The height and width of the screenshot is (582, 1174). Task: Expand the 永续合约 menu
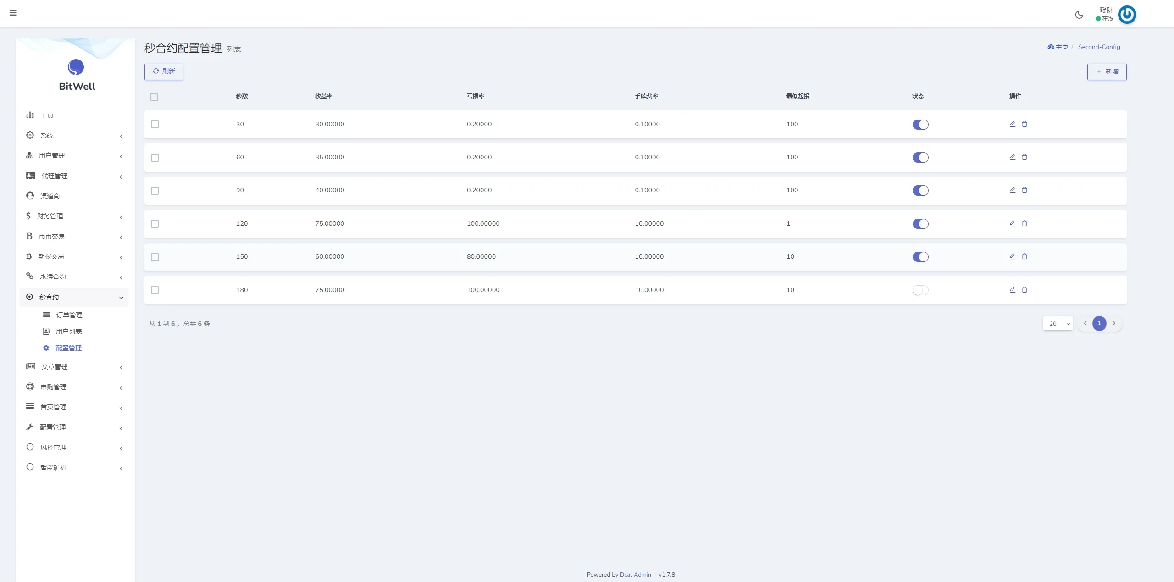[x=74, y=277]
